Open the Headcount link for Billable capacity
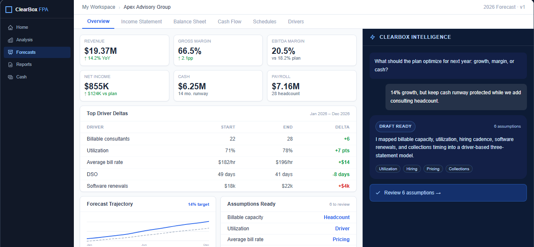The width and height of the screenshot is (534, 247). 337,217
